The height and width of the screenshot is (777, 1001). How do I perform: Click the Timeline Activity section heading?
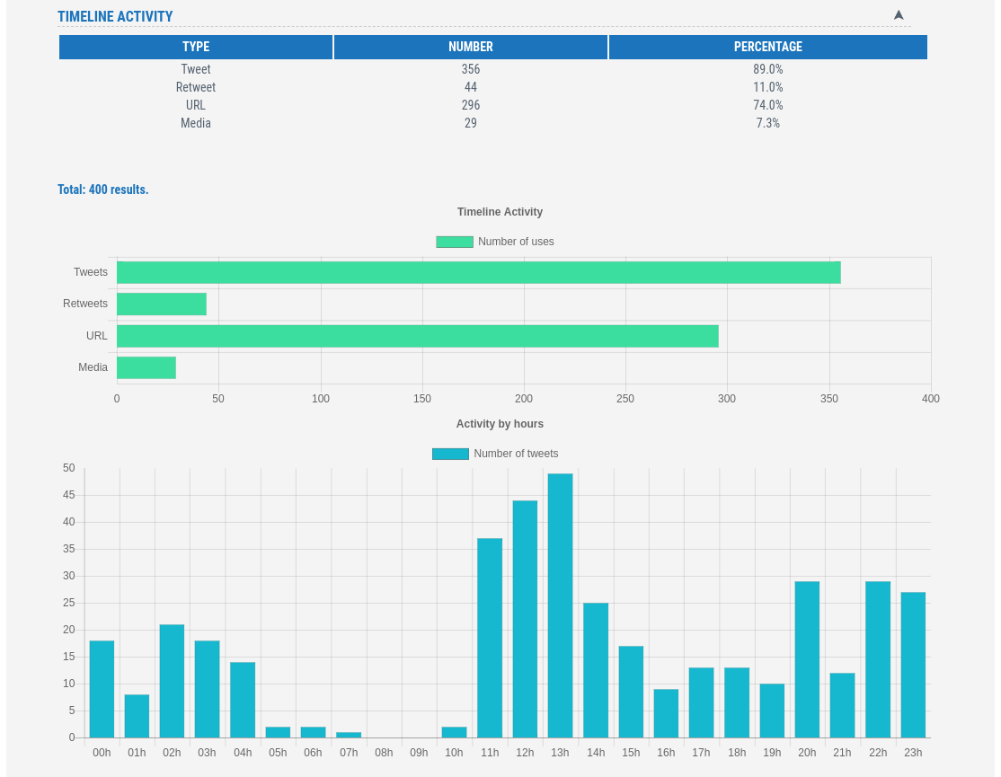point(115,16)
